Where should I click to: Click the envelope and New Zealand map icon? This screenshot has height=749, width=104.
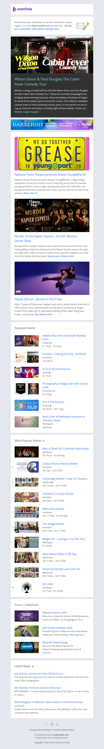[83, 26]
